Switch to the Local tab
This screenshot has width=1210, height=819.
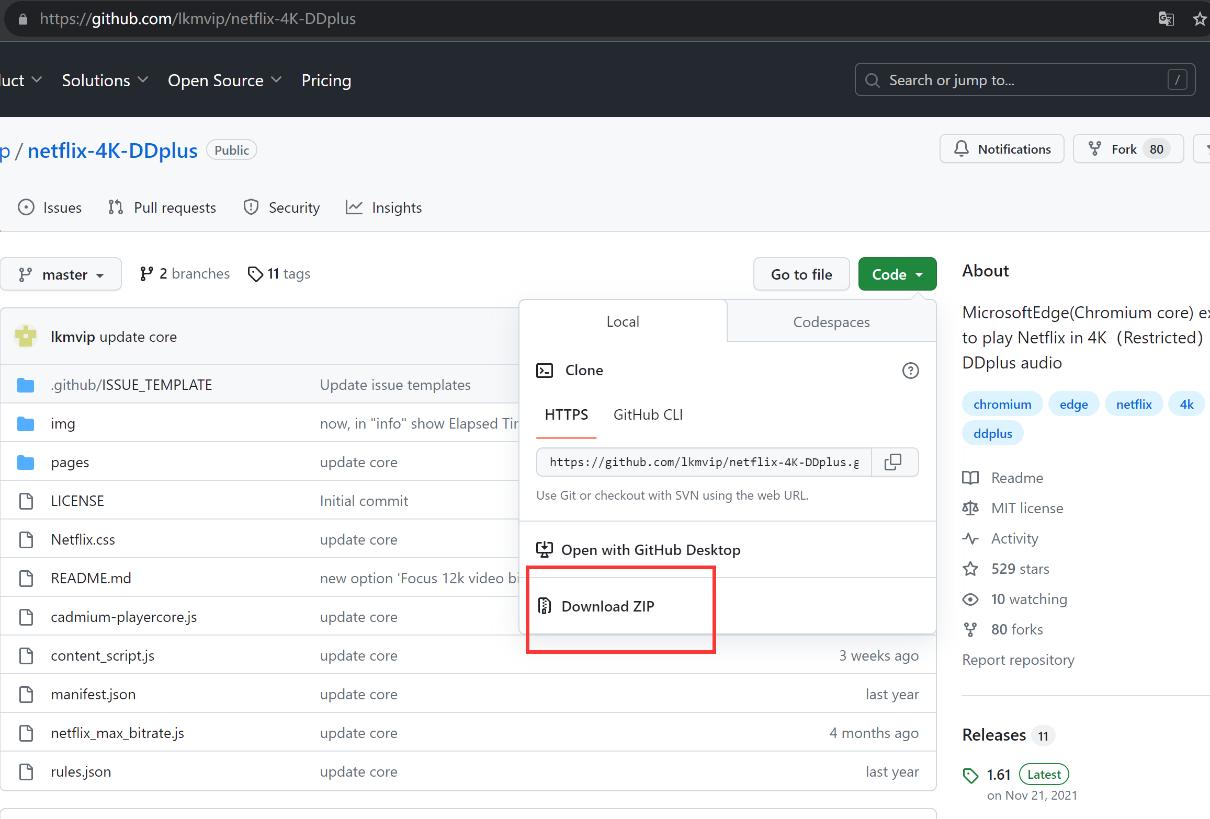tap(623, 321)
